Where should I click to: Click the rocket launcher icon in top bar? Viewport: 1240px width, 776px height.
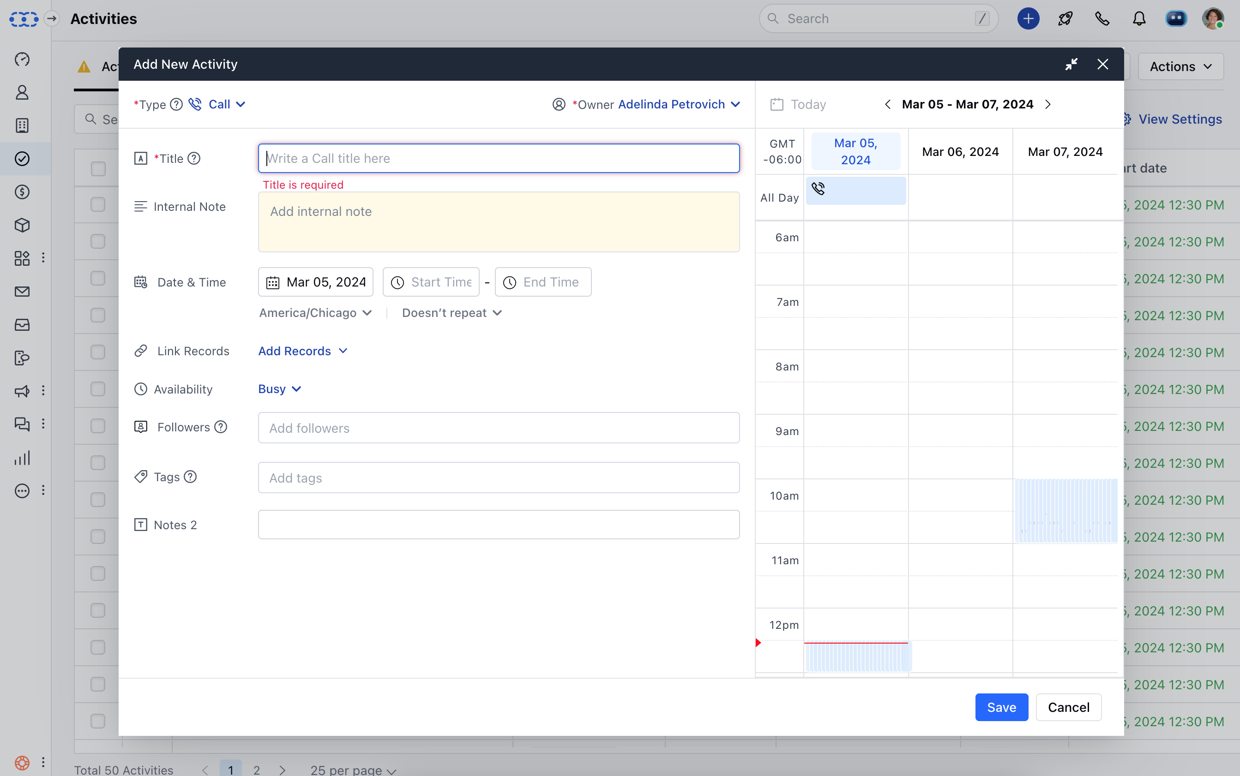click(x=1065, y=18)
